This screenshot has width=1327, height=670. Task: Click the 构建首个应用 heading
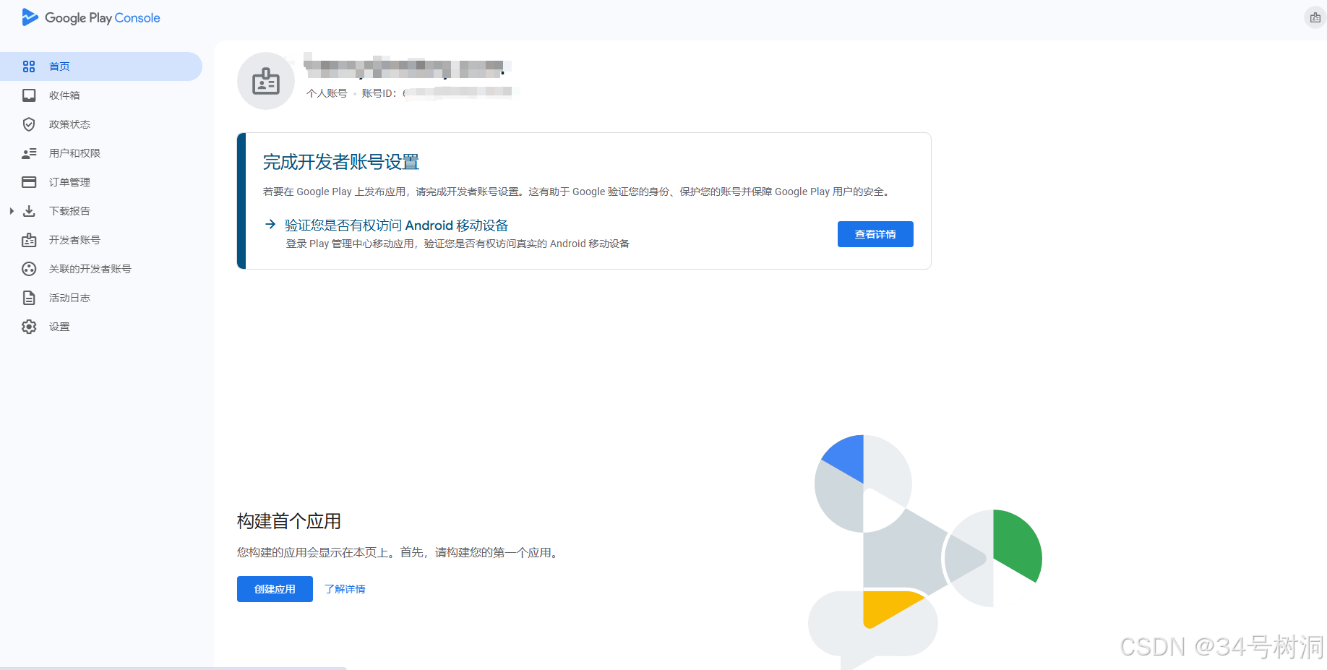click(x=289, y=521)
